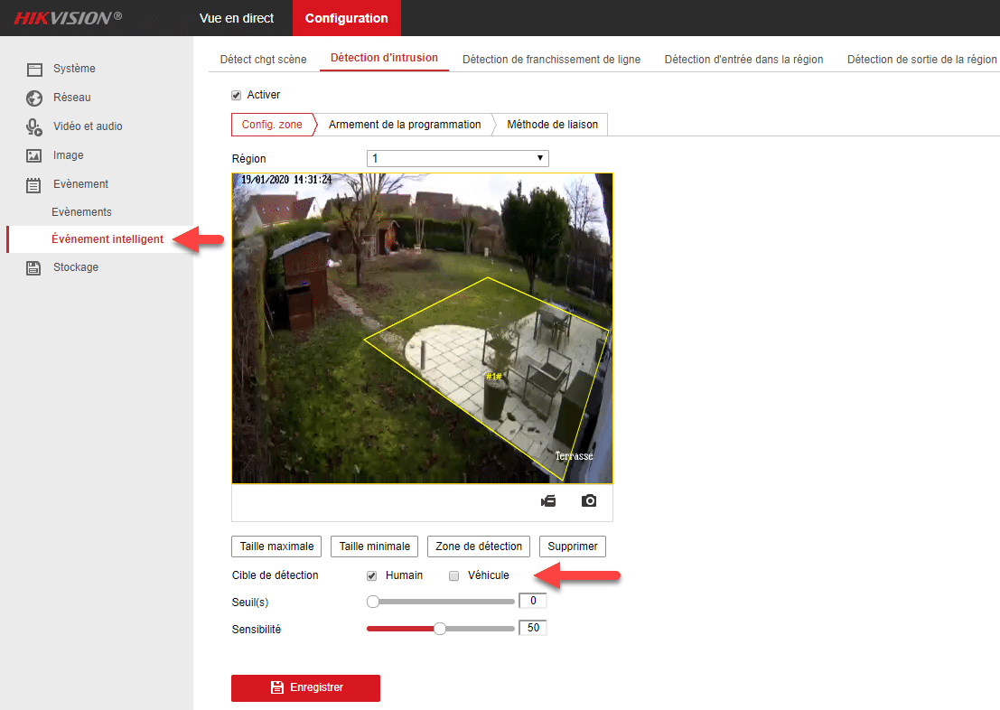Go to Armement de la programmation
The height and width of the screenshot is (710, 1000).
point(405,125)
